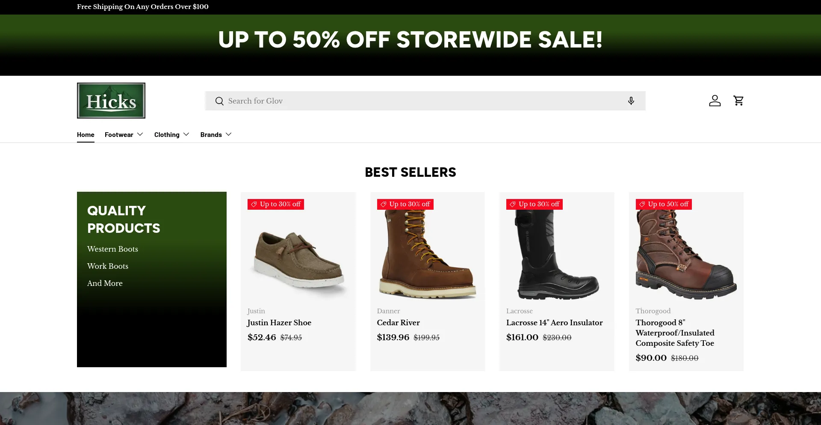Expand the Footwear dropdown menu

(x=124, y=135)
